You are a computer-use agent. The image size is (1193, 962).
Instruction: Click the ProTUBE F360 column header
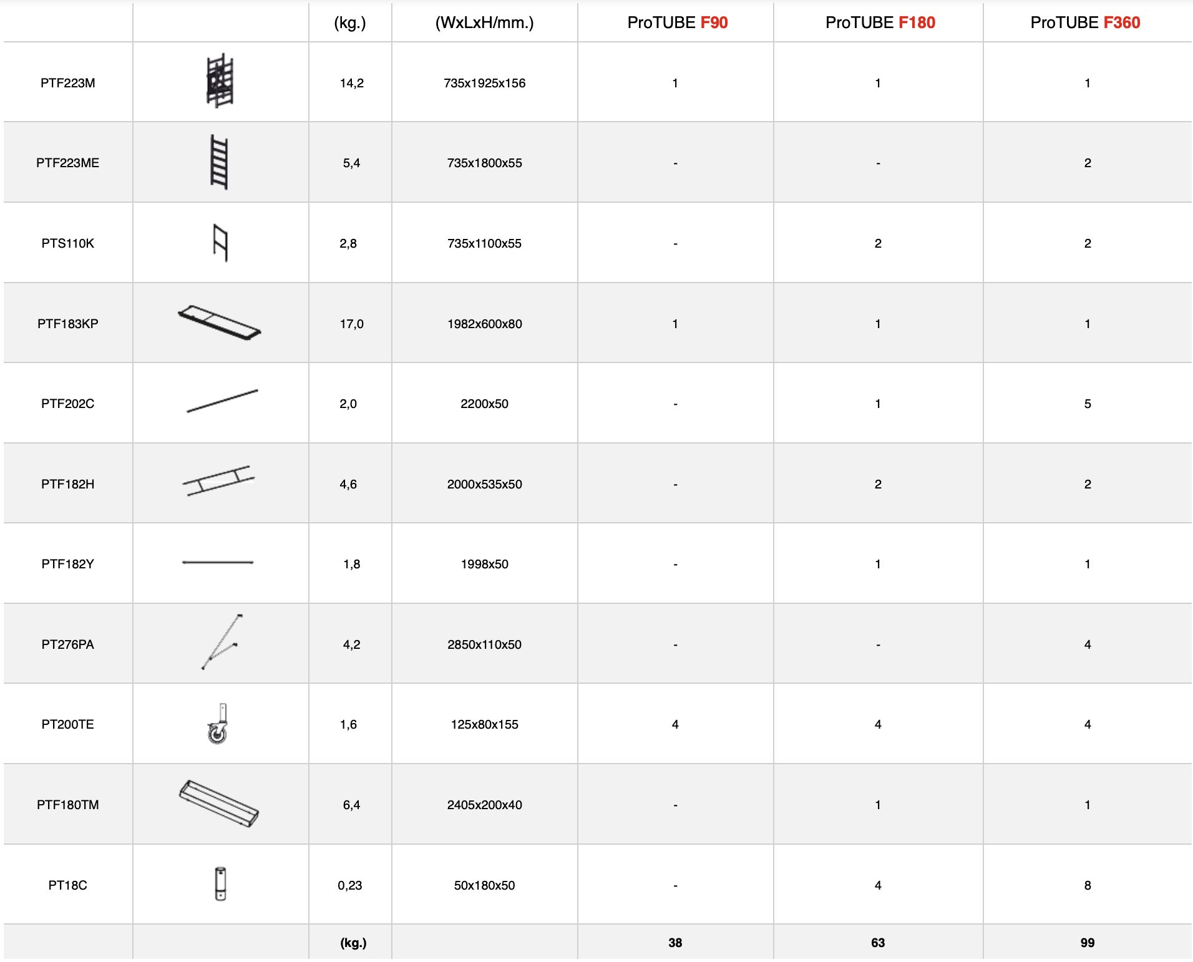pos(1085,22)
